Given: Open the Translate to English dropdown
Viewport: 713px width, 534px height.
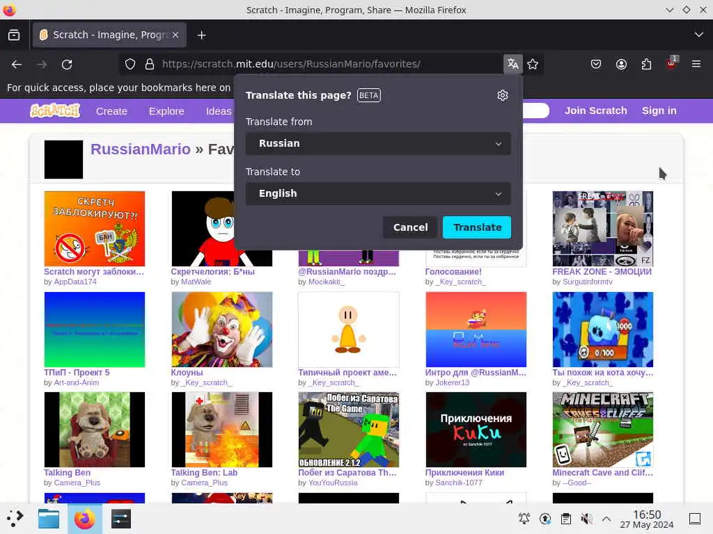Looking at the screenshot, I should pyautogui.click(x=378, y=193).
